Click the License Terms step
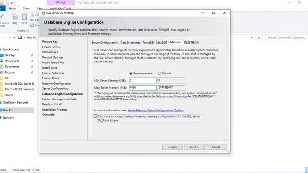This screenshot has height=173, width=308. point(51,47)
